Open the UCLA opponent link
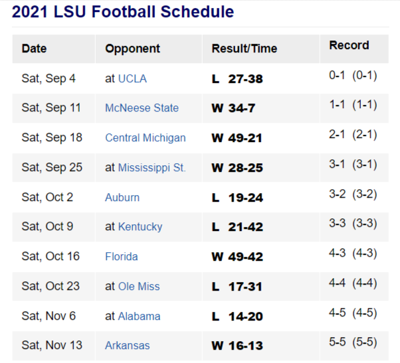The width and height of the screenshot is (400, 363). pyautogui.click(x=132, y=78)
